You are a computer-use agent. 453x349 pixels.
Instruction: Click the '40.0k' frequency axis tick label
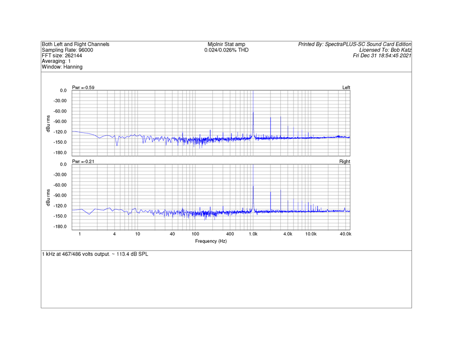(x=346, y=234)
